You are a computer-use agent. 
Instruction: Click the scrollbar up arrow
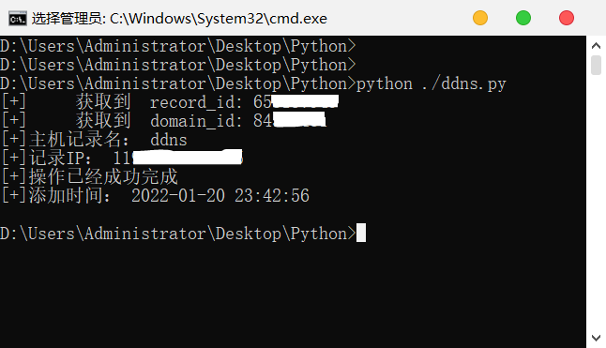[x=596, y=46]
